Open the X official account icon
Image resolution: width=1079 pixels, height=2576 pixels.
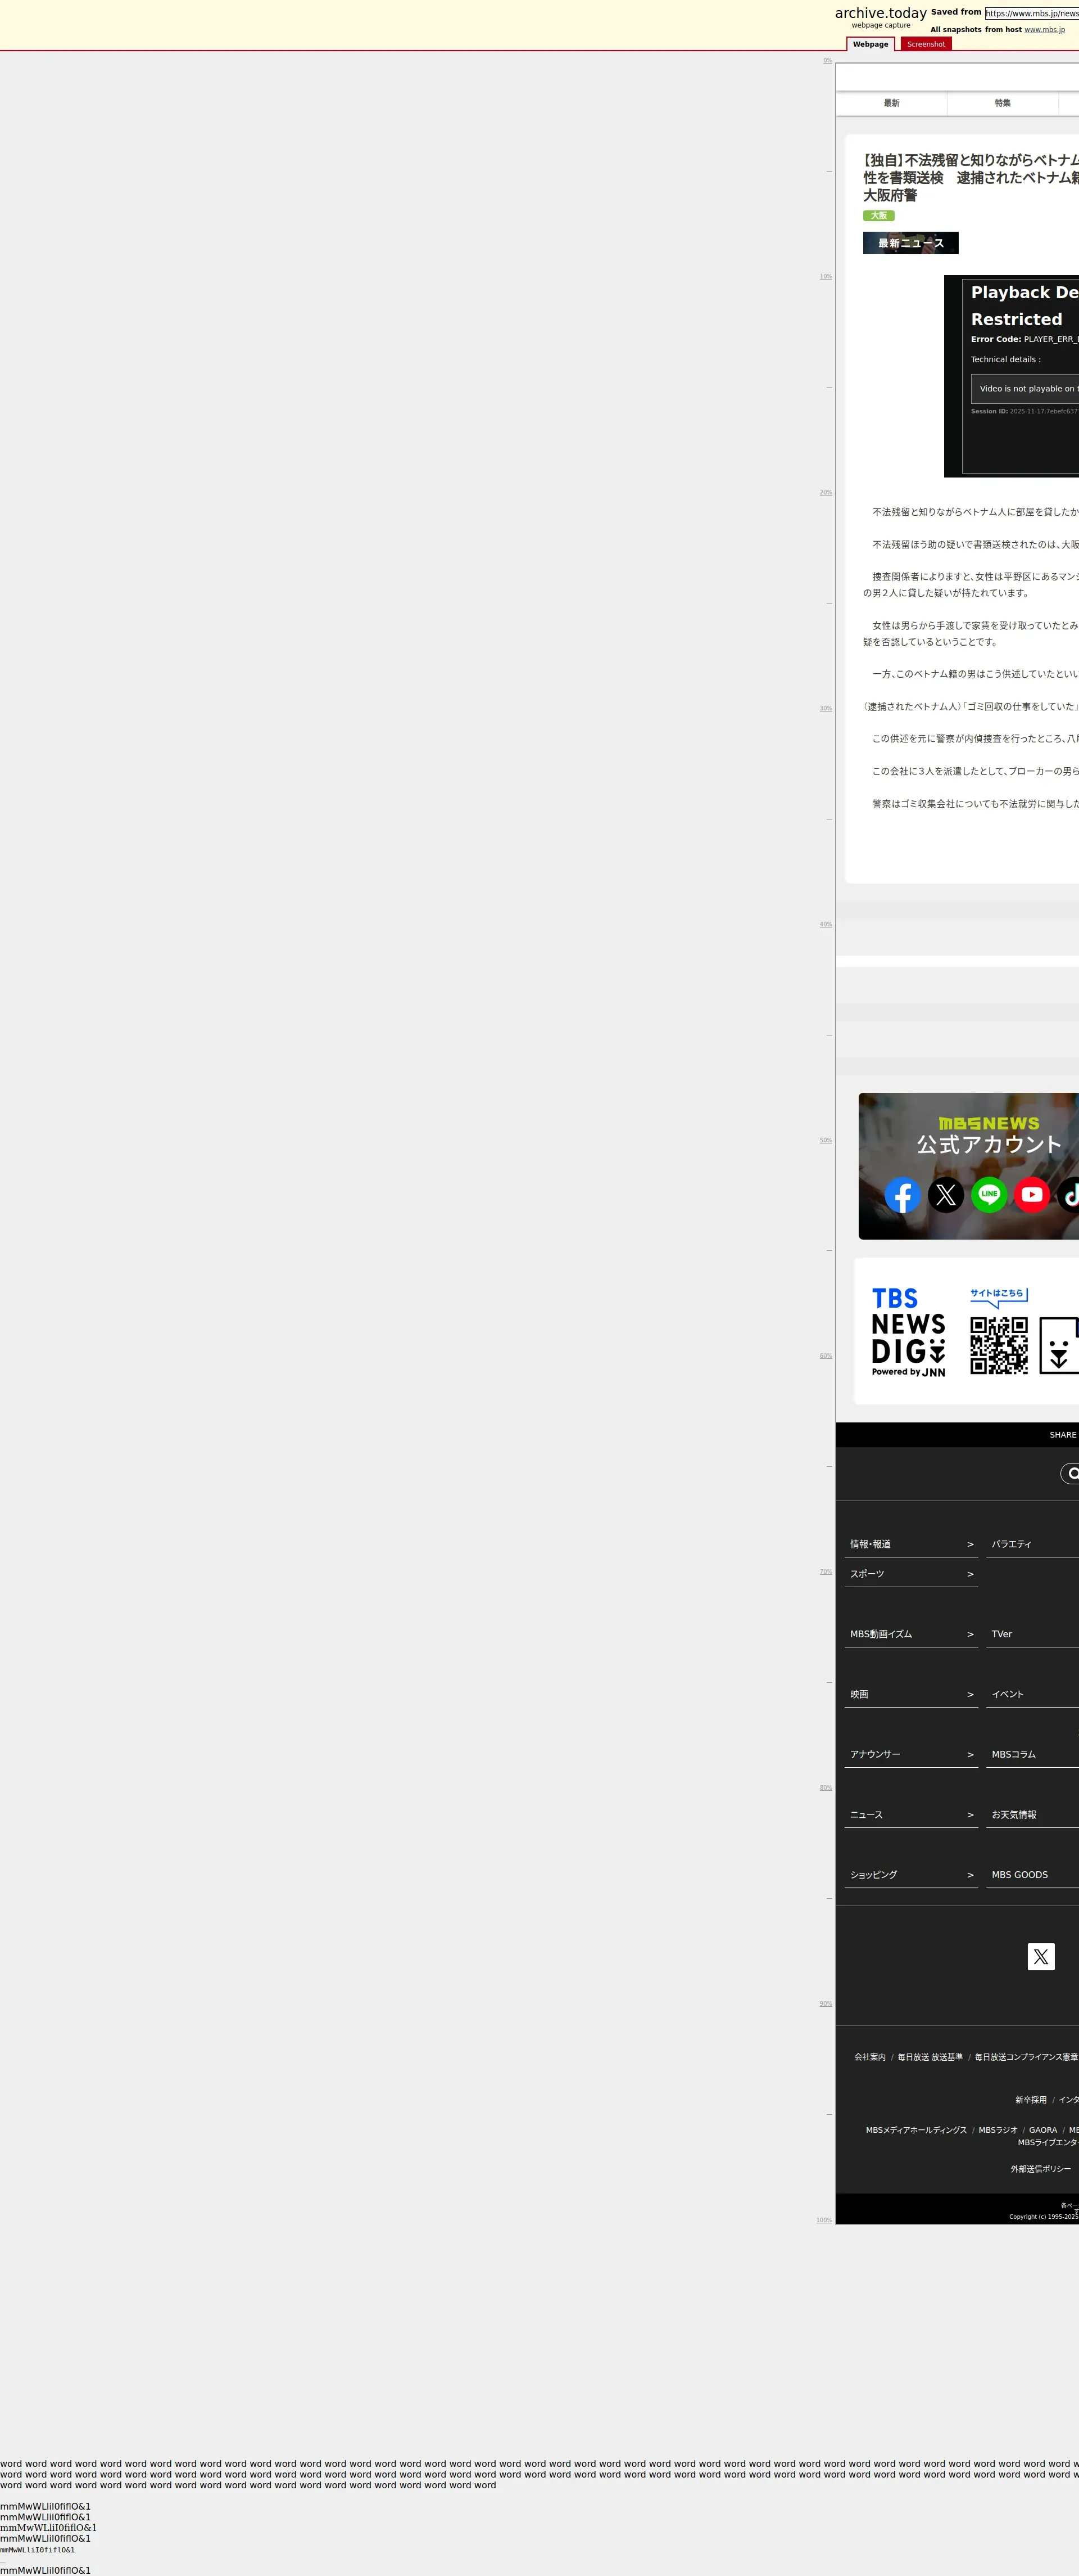click(x=946, y=1195)
